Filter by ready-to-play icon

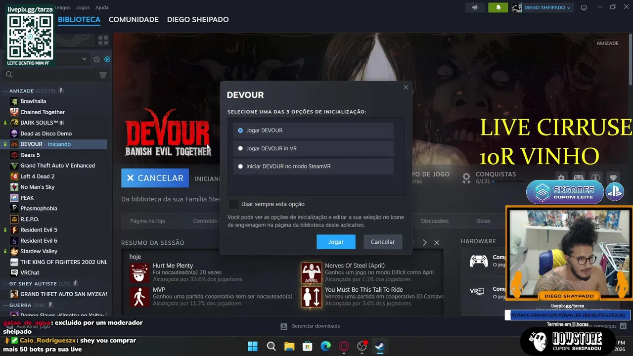(x=107, y=59)
